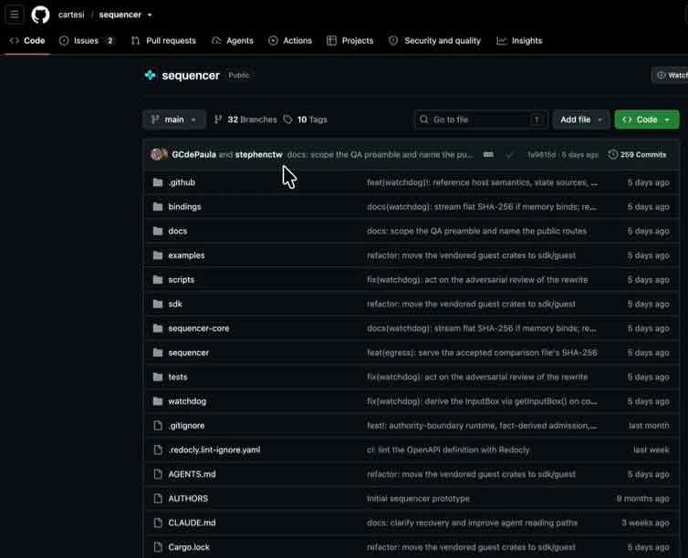Open the sdk folder
Image resolution: width=688 pixels, height=558 pixels.
click(175, 304)
